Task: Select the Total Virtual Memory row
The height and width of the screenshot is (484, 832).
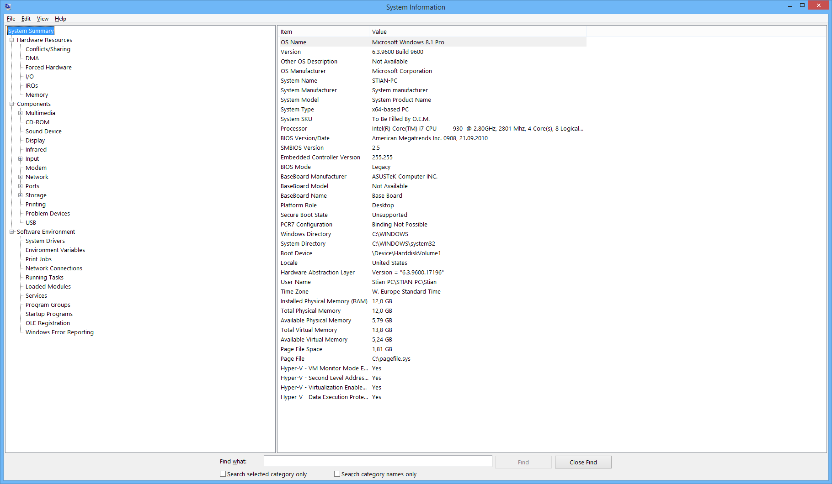Action: click(x=432, y=330)
